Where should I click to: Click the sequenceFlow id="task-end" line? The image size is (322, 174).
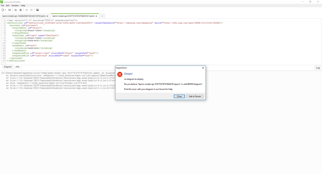point(52,55)
